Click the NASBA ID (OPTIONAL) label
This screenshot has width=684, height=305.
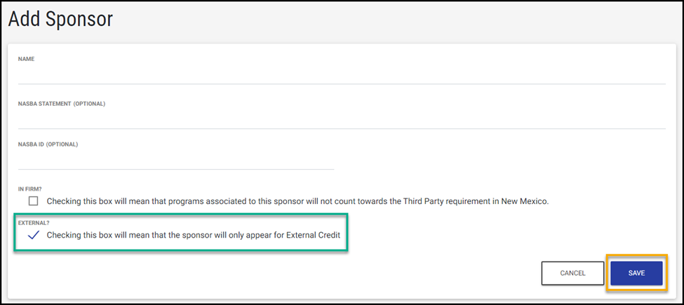(48, 144)
